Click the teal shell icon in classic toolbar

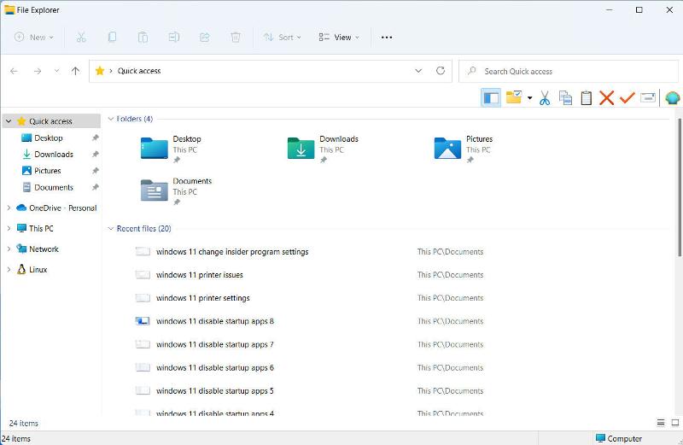pos(673,98)
